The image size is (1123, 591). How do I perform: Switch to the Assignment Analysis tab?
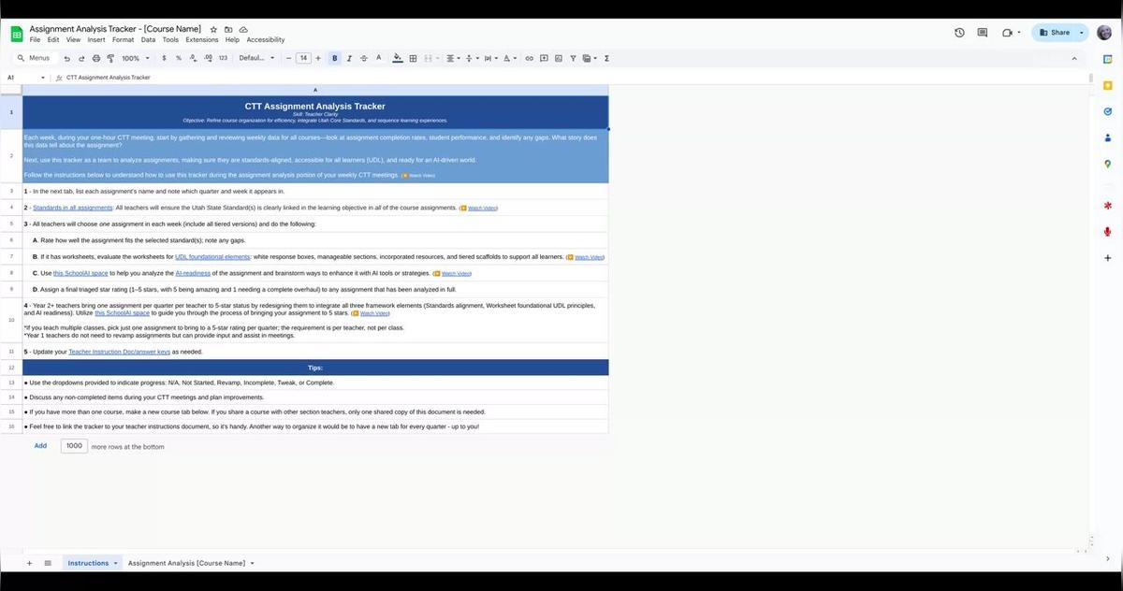(187, 563)
